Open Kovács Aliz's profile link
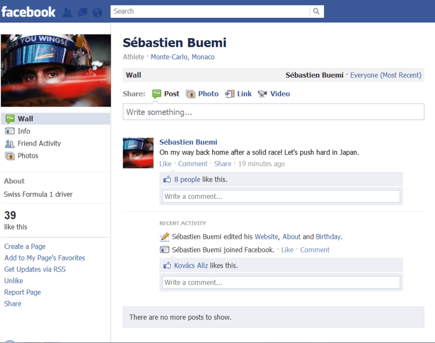The width and height of the screenshot is (435, 343). [x=191, y=265]
